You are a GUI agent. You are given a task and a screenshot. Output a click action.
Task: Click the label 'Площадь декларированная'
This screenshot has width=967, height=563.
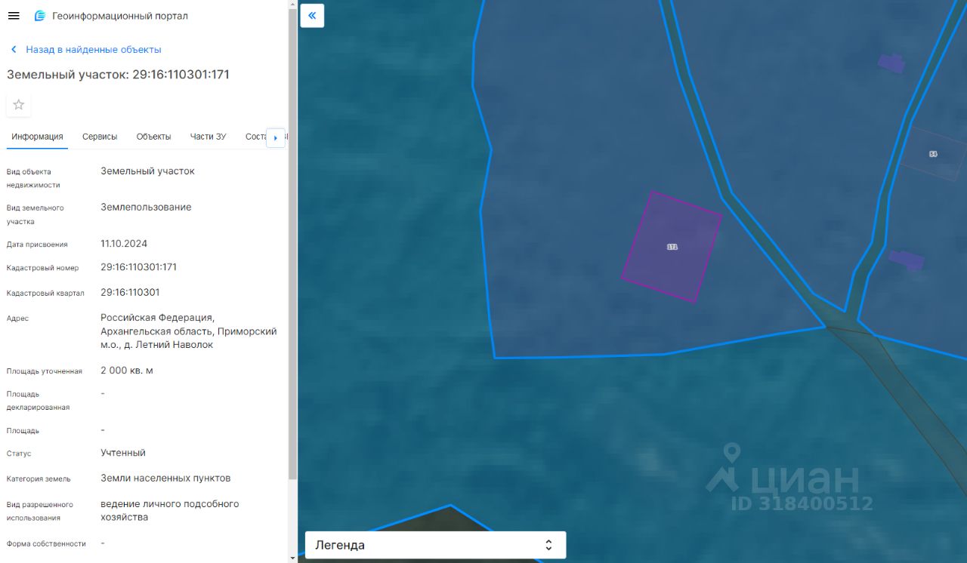pos(38,401)
